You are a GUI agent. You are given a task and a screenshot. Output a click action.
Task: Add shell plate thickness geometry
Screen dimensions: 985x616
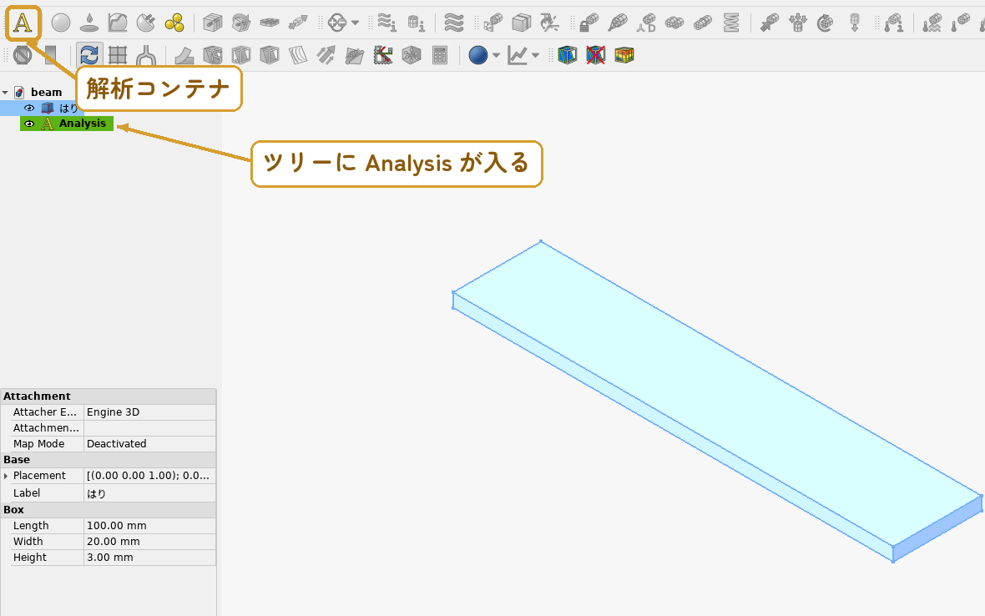[x=270, y=23]
